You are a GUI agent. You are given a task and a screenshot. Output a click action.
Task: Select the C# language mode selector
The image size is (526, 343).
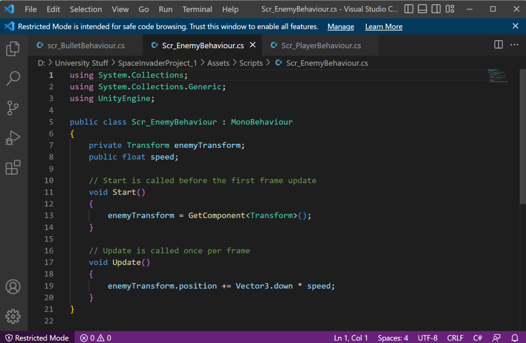[477, 338]
